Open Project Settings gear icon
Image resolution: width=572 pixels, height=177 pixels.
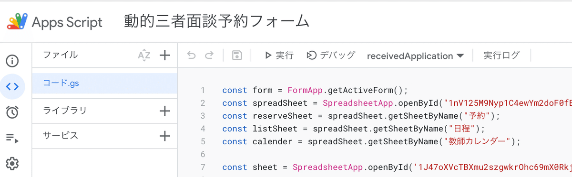12,164
